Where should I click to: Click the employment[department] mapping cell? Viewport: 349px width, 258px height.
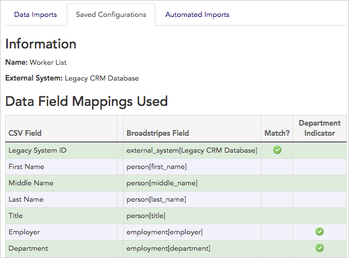[x=168, y=248]
